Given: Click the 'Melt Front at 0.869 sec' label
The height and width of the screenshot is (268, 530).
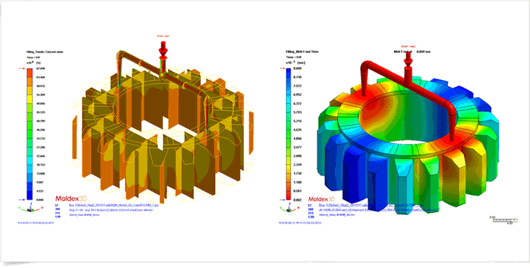Looking at the screenshot, I should coord(412,51).
